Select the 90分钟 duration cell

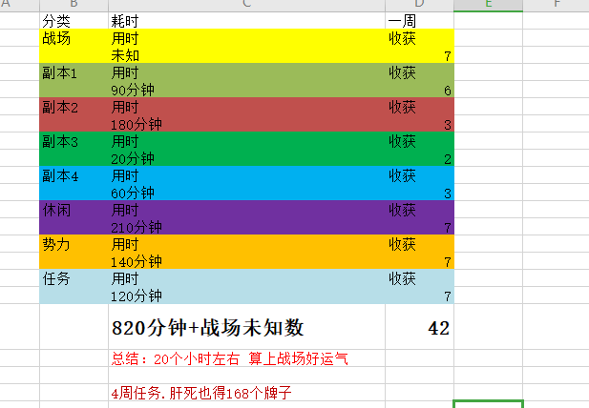246,90
